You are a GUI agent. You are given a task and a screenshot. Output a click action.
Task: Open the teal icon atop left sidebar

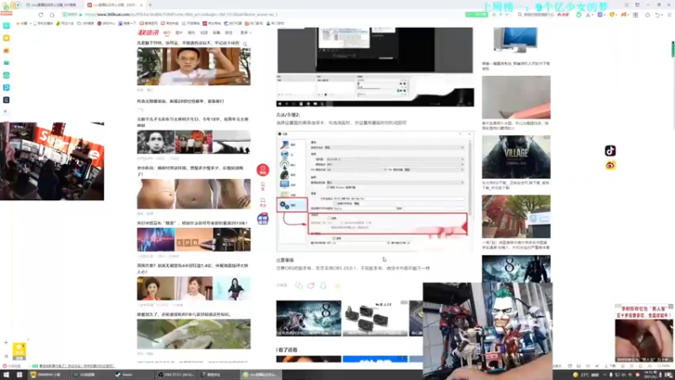tap(6, 26)
